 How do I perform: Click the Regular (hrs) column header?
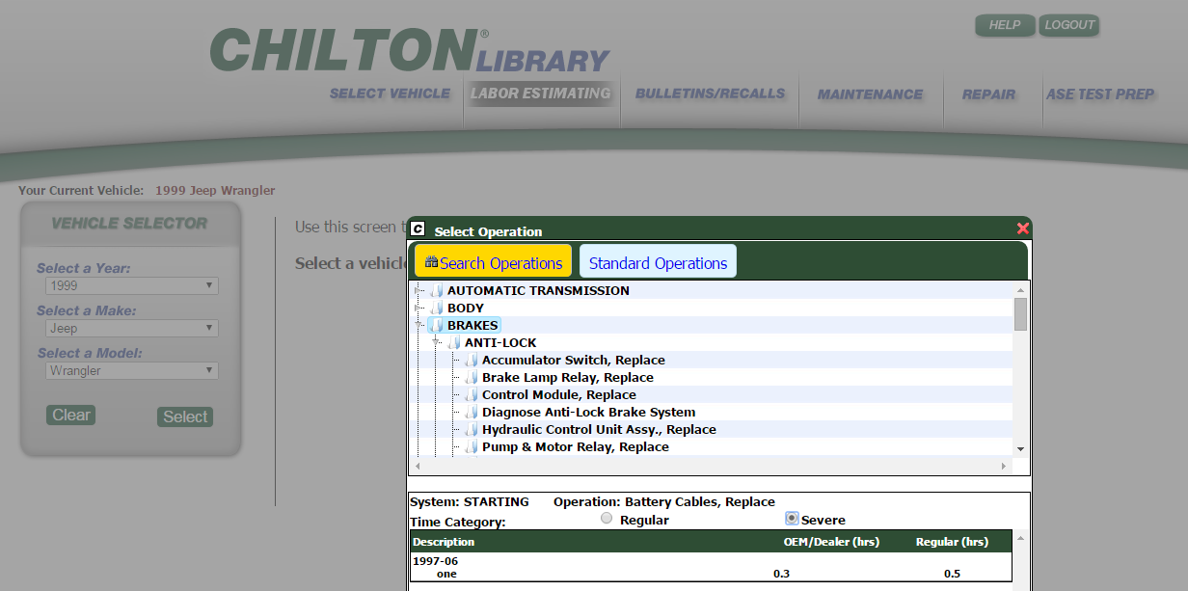pyautogui.click(x=952, y=542)
